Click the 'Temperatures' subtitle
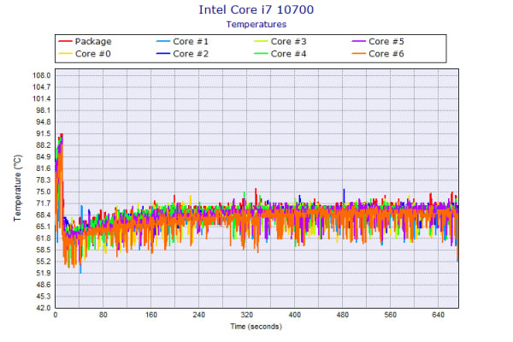 point(256,24)
